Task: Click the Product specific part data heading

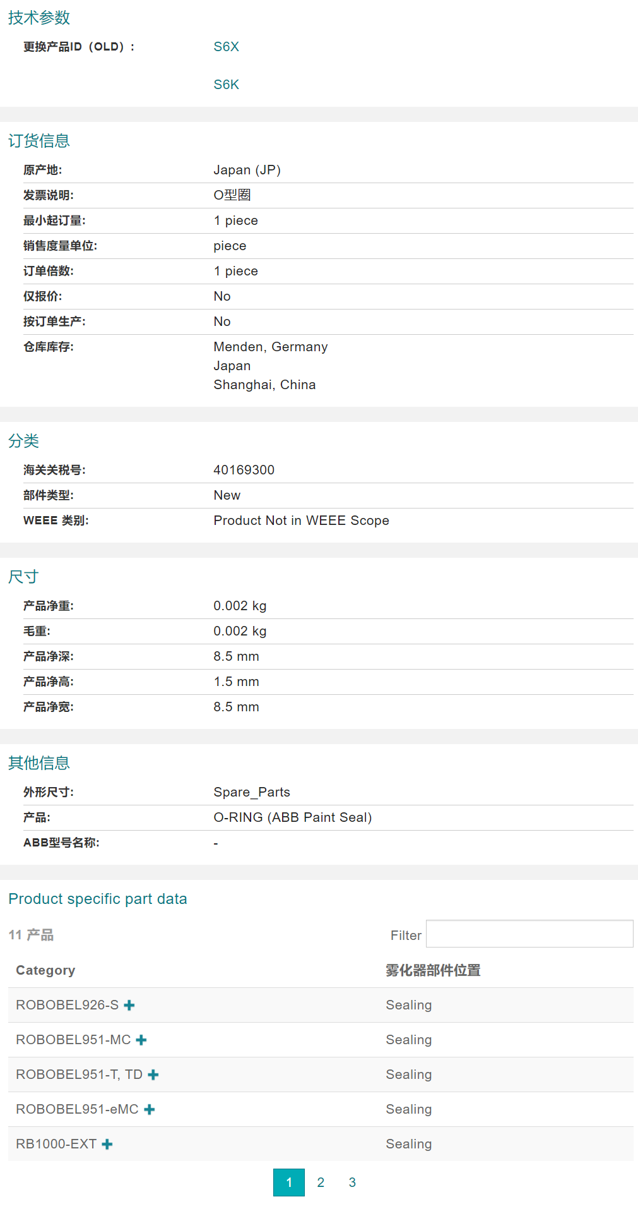Action: (98, 899)
